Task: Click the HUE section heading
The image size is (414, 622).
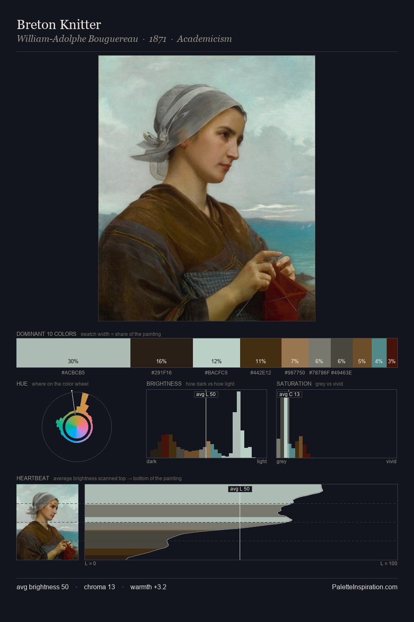Action: 22,384
